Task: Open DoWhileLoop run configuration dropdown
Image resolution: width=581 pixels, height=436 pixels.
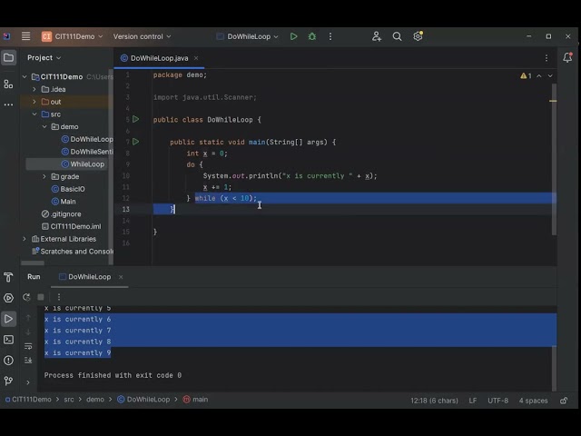Action: click(x=247, y=36)
